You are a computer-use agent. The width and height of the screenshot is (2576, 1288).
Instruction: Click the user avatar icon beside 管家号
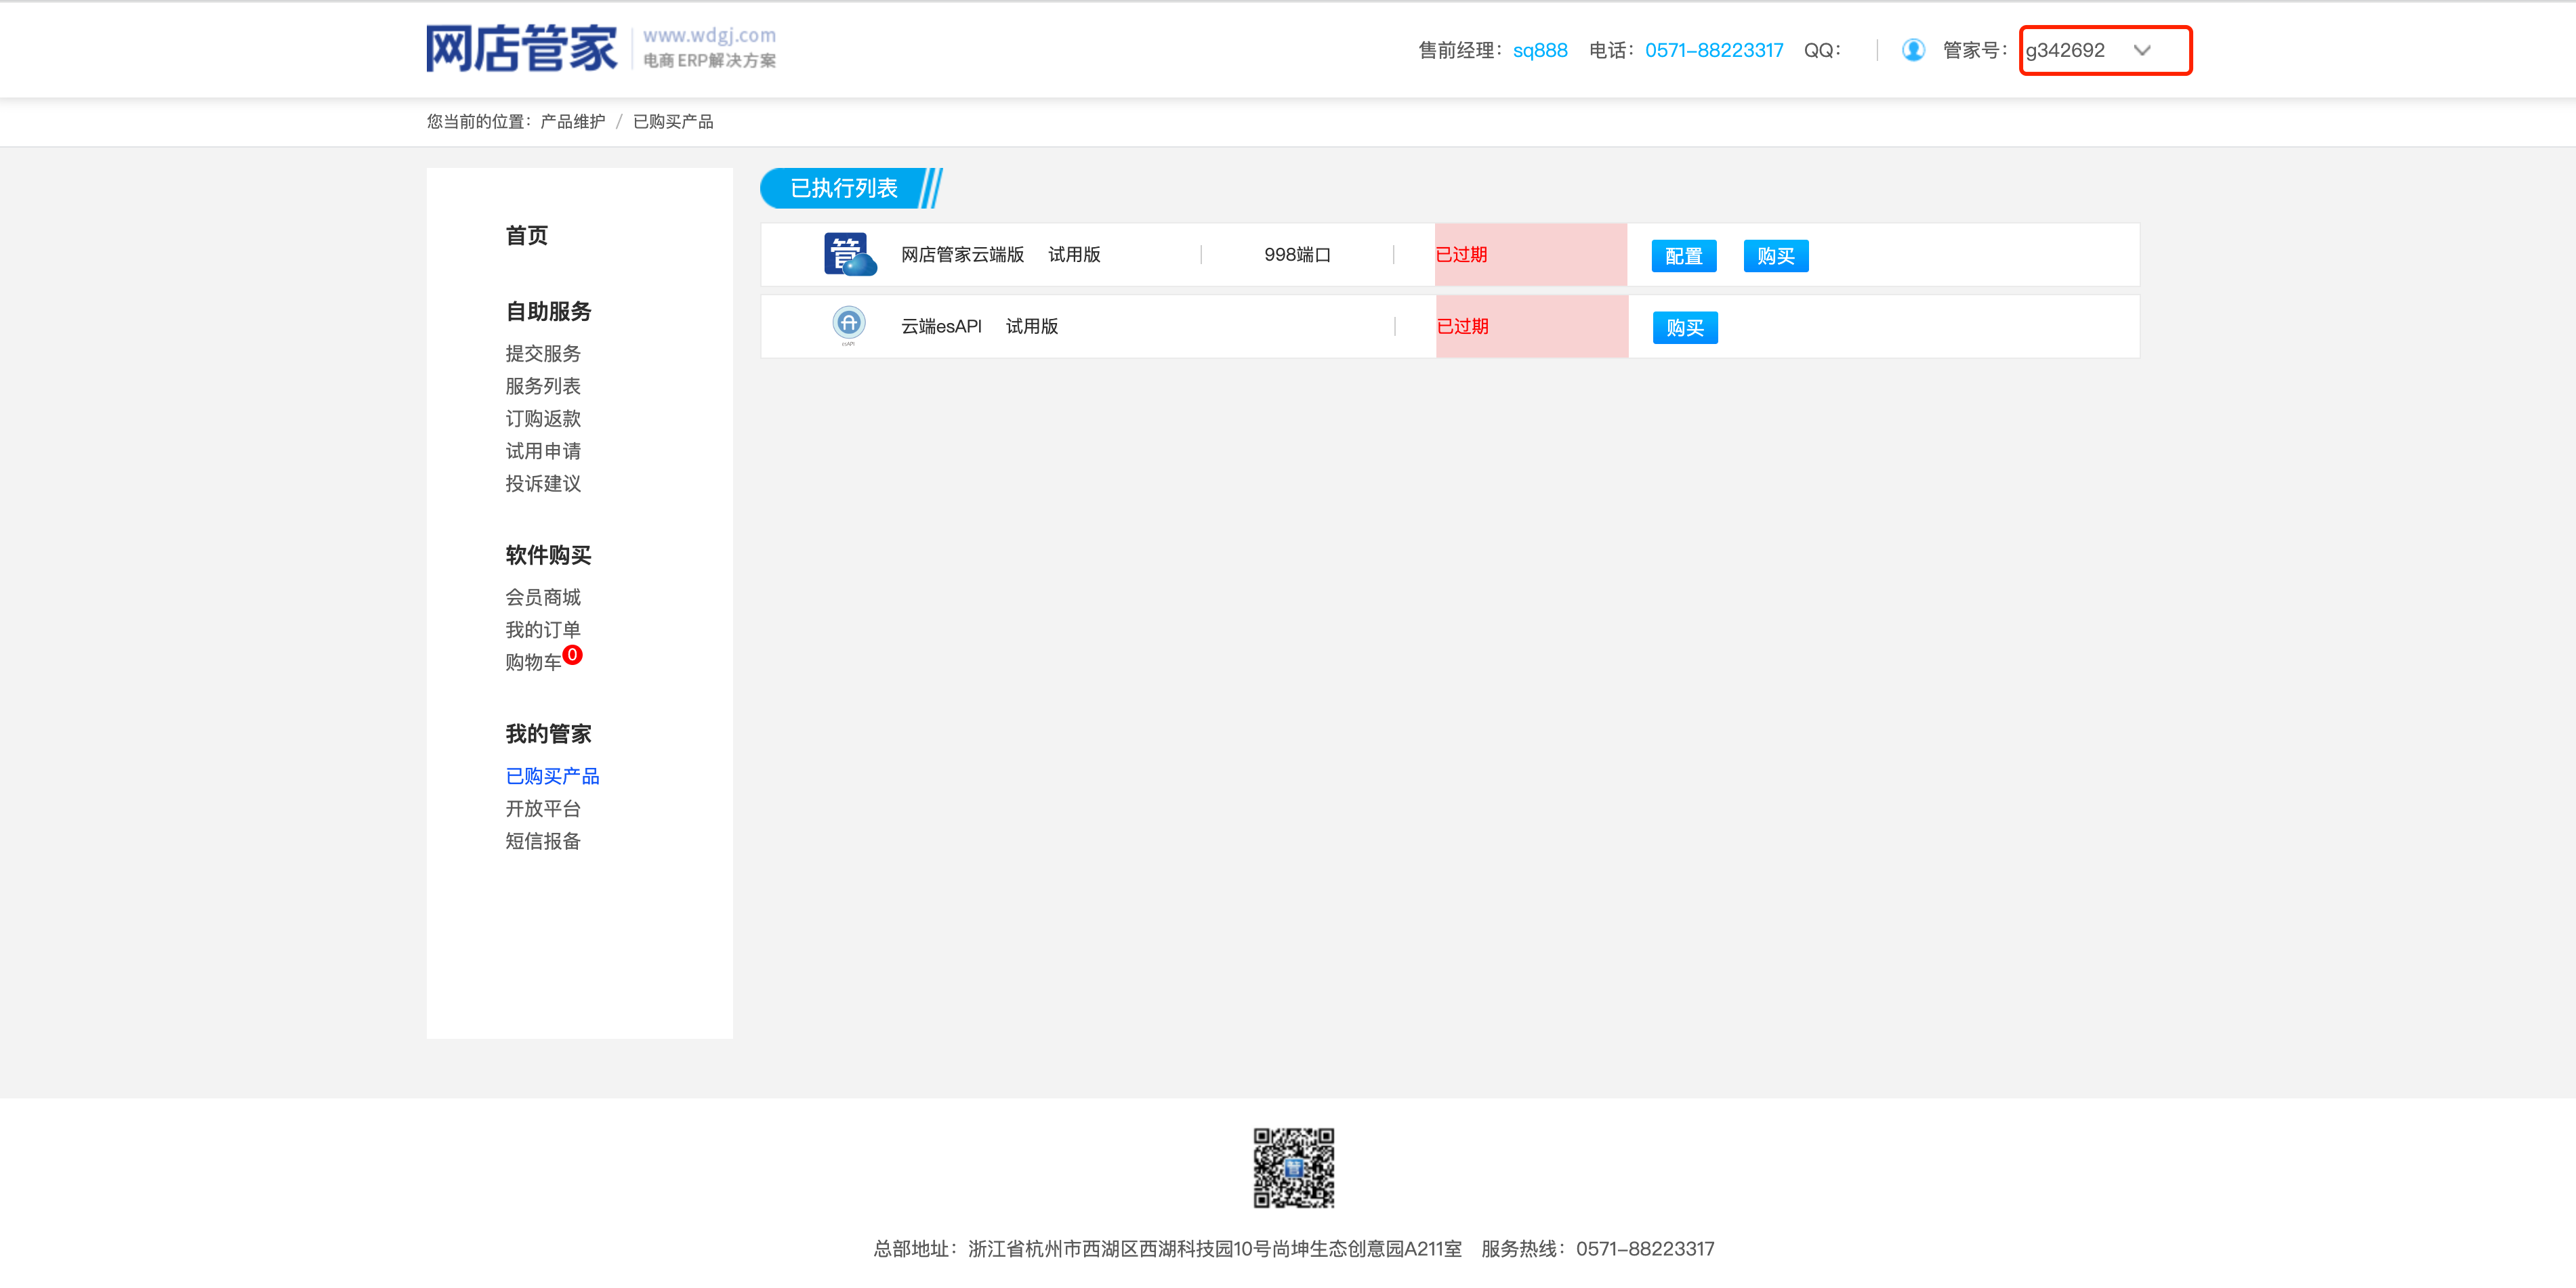pos(1912,50)
